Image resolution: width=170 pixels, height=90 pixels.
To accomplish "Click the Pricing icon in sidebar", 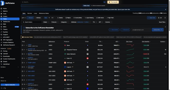I will point(1,51).
